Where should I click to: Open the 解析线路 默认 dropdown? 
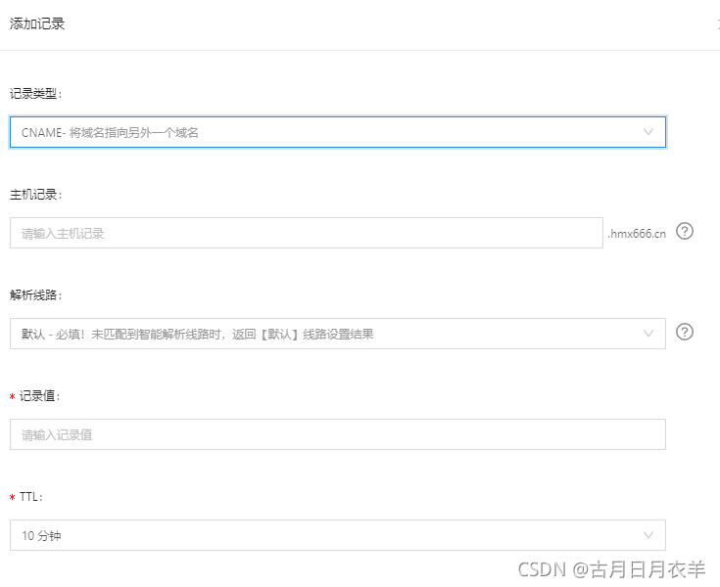point(338,334)
